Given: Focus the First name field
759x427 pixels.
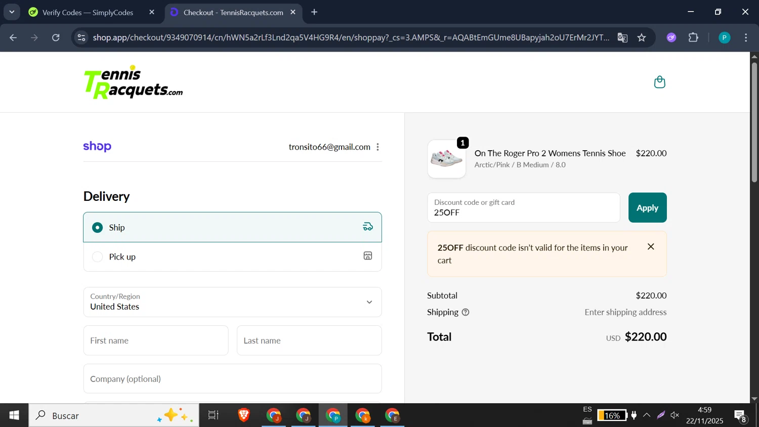Looking at the screenshot, I should point(156,340).
